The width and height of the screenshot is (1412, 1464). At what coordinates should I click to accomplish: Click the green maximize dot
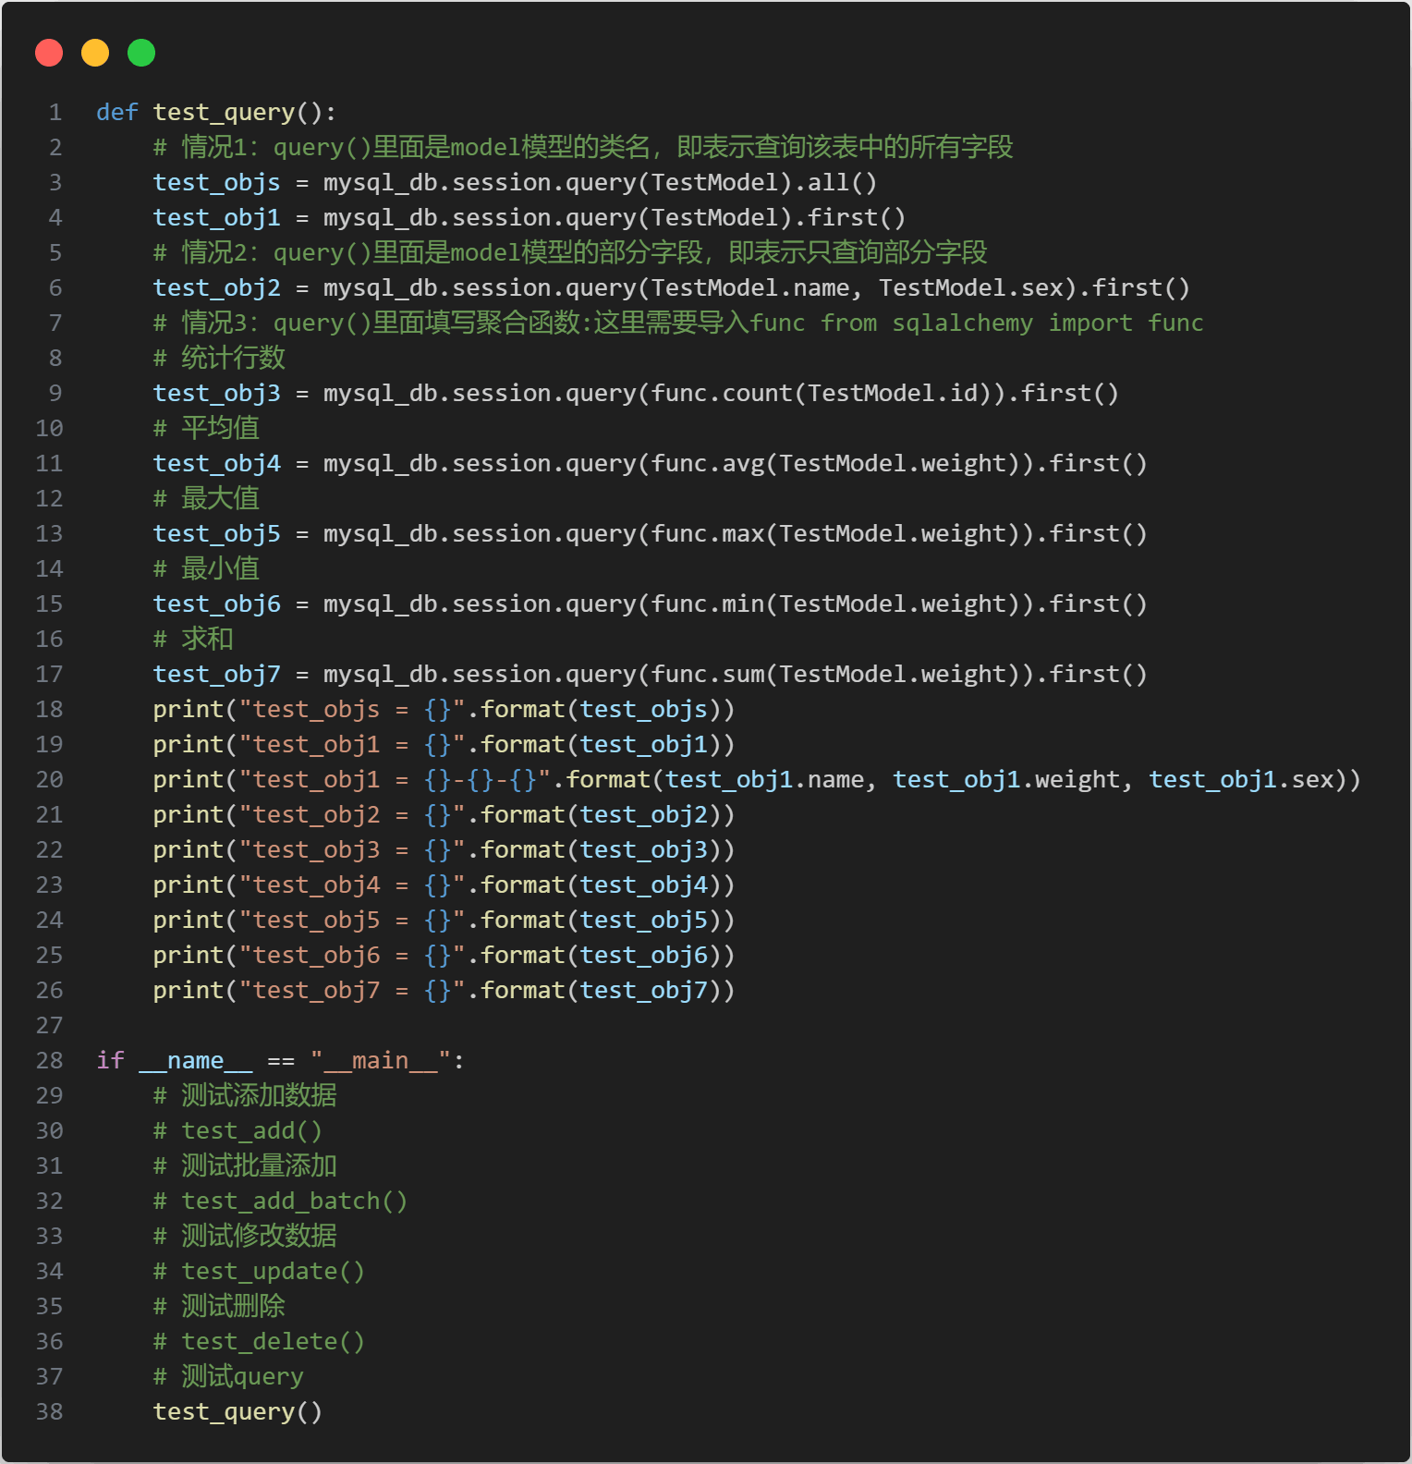(141, 53)
